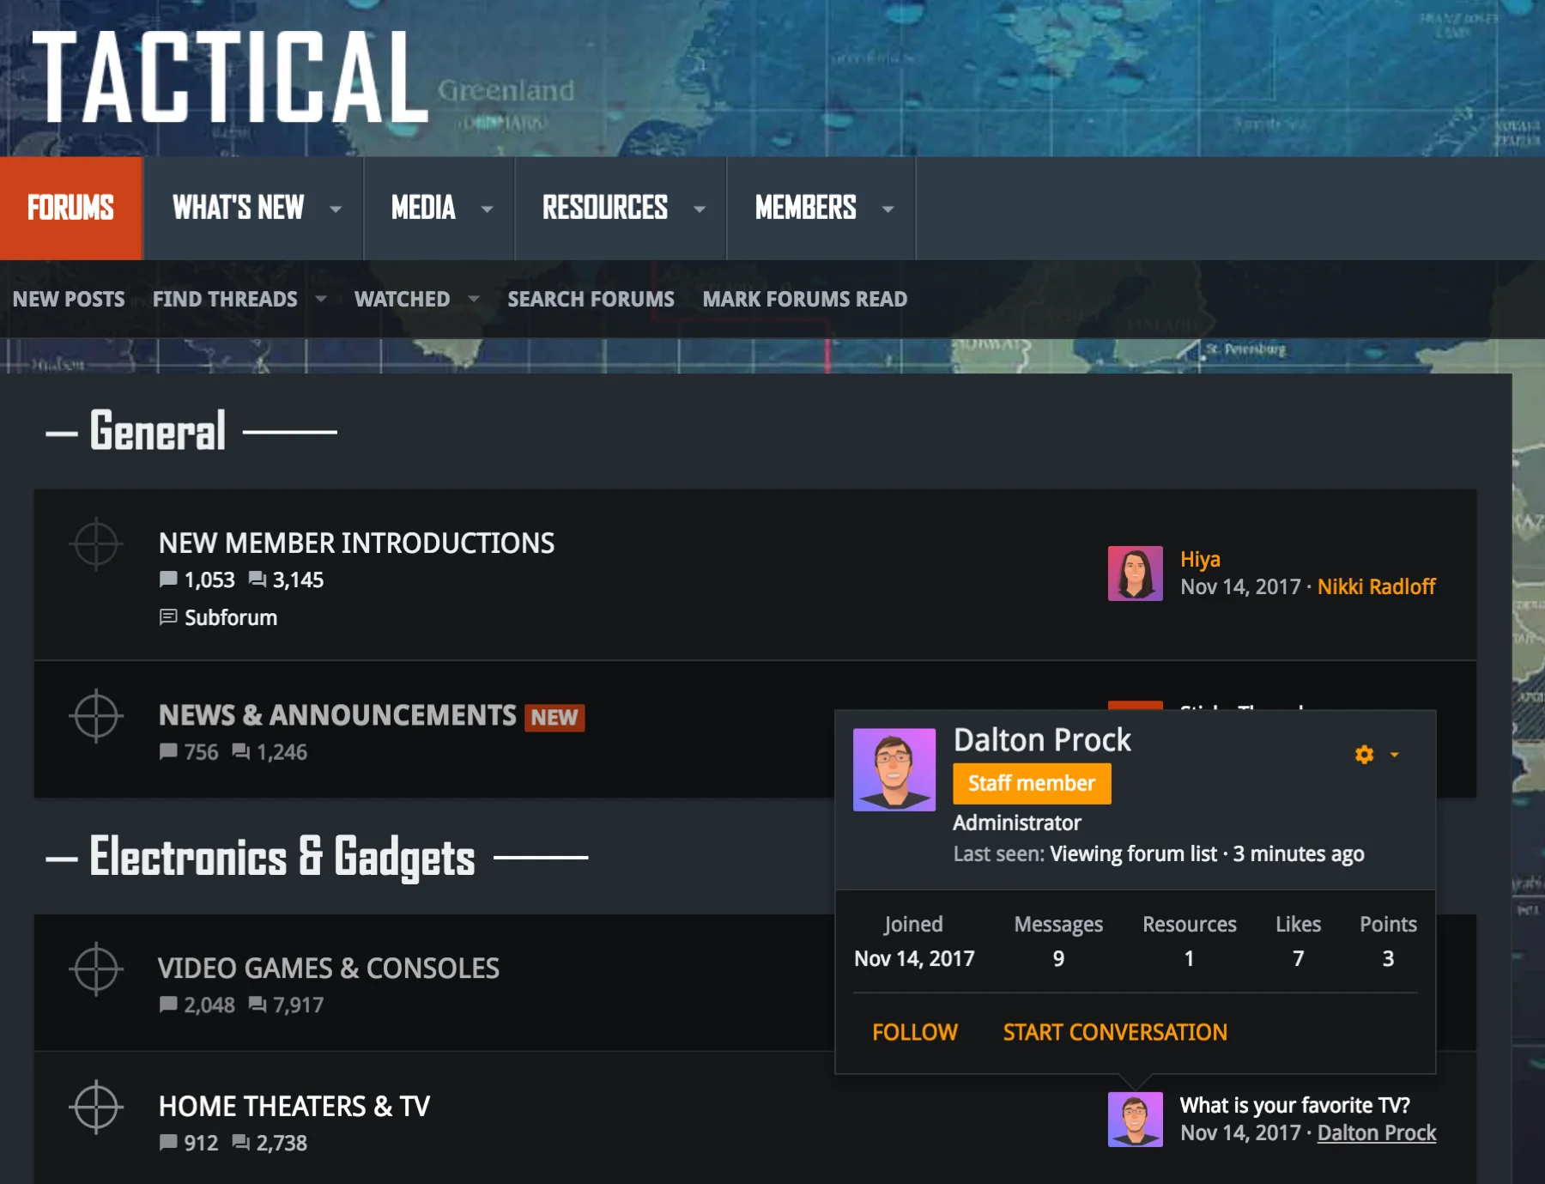Click crosshair icon beside News & Announcements
The width and height of the screenshot is (1545, 1184).
click(96, 715)
